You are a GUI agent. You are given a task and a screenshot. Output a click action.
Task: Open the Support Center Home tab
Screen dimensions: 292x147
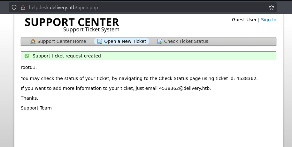(x=58, y=41)
